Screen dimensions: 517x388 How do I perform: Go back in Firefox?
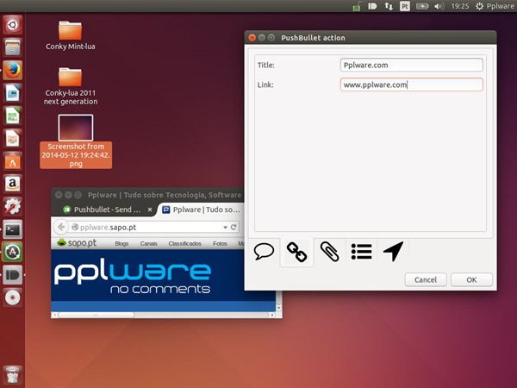(x=61, y=227)
